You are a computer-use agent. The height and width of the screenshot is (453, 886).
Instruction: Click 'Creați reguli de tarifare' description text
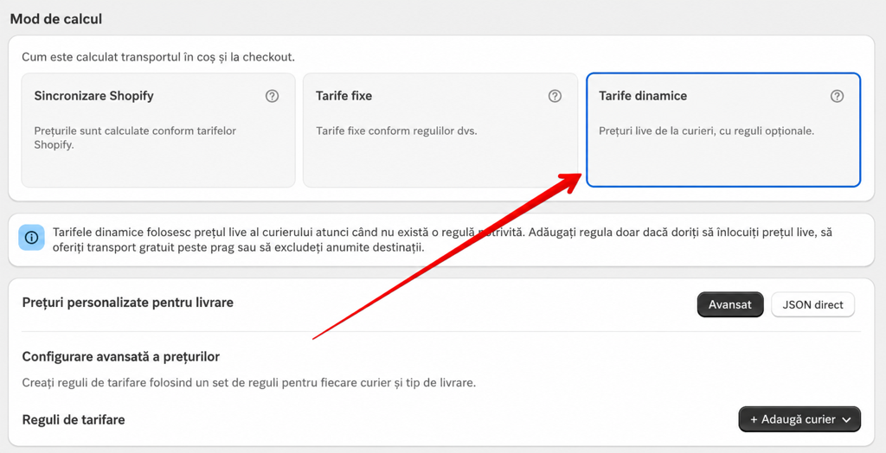(248, 383)
